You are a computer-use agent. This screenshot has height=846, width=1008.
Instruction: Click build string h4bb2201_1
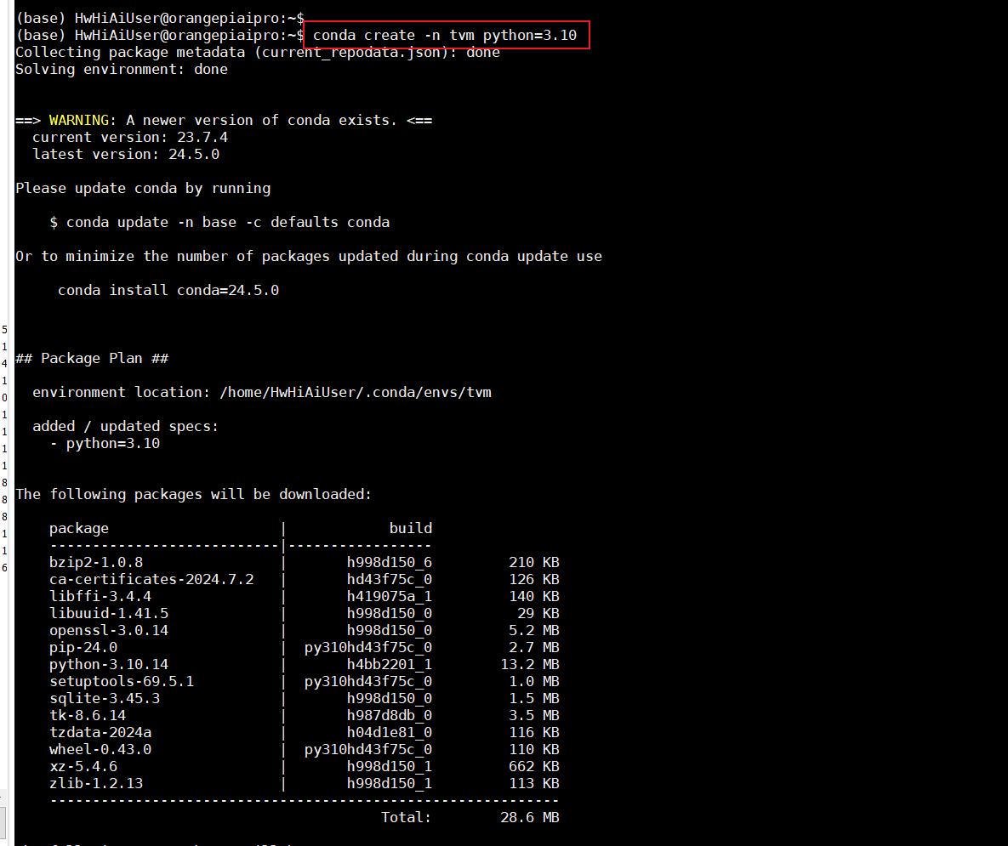pos(390,665)
